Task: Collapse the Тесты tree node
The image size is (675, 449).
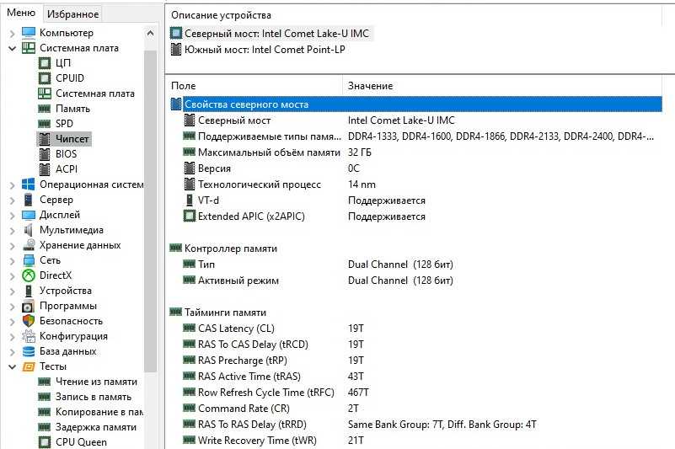Action: coord(12,366)
